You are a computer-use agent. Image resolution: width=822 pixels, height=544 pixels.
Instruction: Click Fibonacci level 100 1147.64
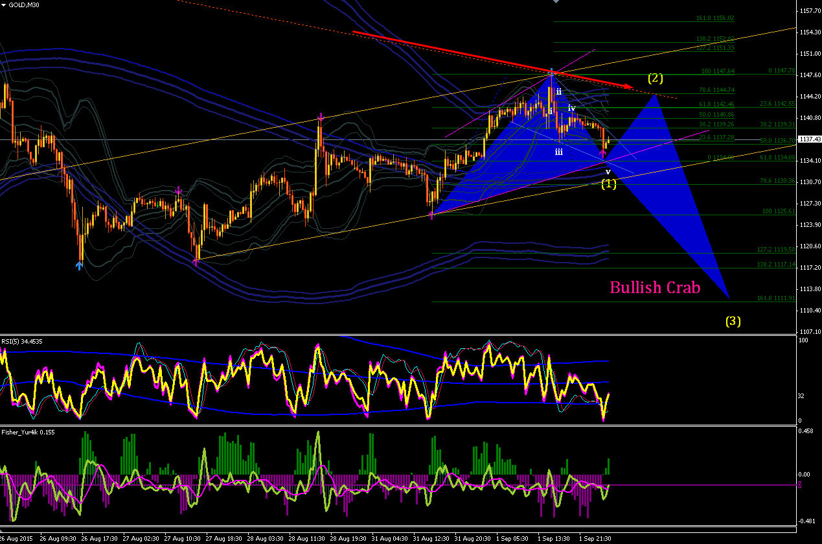[x=718, y=71]
